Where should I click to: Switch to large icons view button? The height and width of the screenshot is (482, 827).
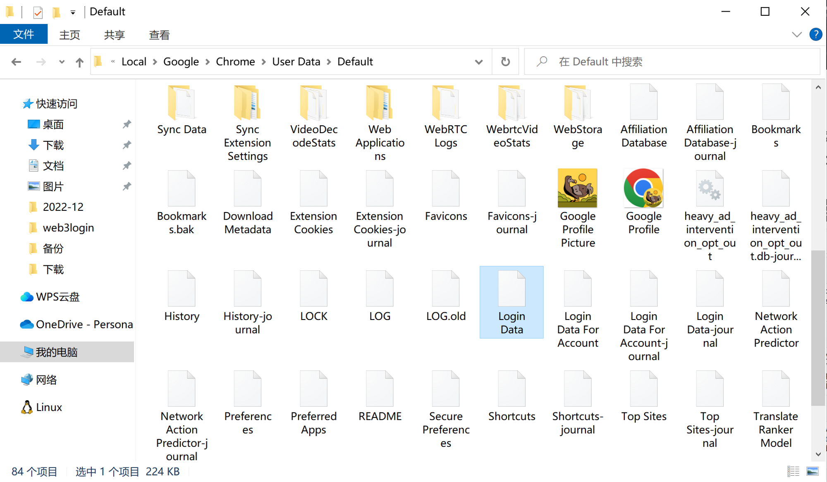813,471
